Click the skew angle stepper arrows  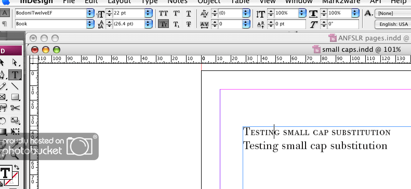coord(324,24)
